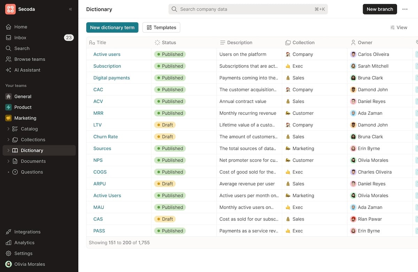Click the Integrations icon near the bottom

(x=8, y=232)
